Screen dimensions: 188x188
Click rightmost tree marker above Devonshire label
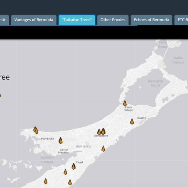pos(103,132)
